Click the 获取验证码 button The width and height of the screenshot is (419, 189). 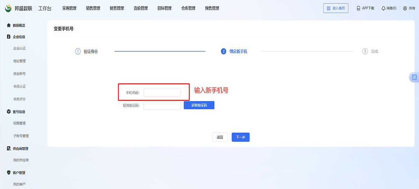(199, 105)
